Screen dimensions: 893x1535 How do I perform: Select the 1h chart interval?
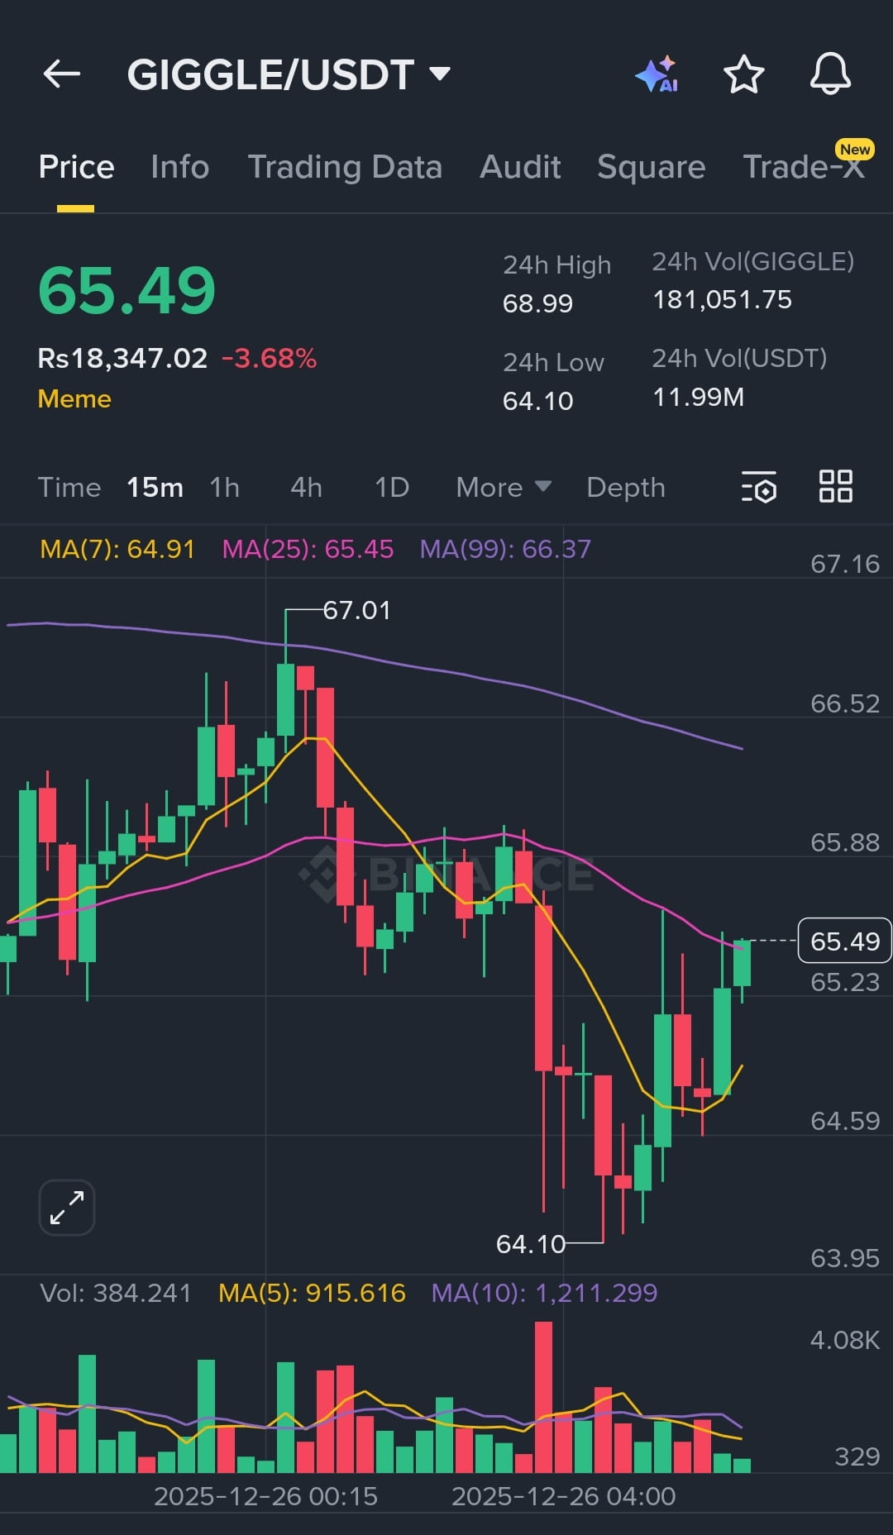coord(224,487)
